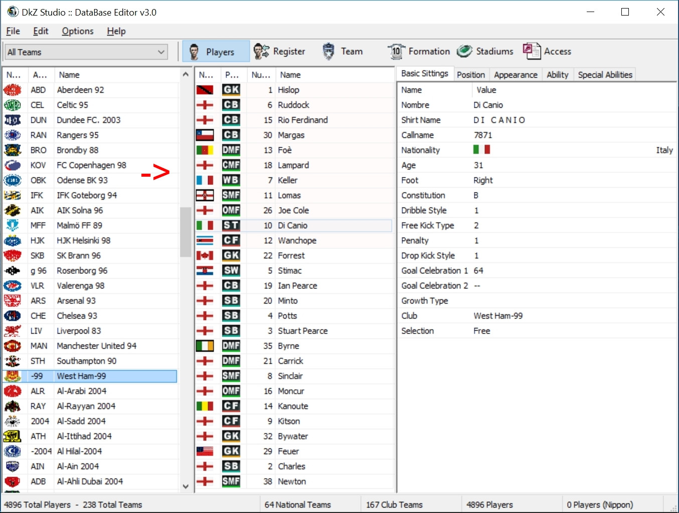The width and height of the screenshot is (679, 513).
Task: Click the Goal Celebration 1 value 64
Action: [478, 271]
